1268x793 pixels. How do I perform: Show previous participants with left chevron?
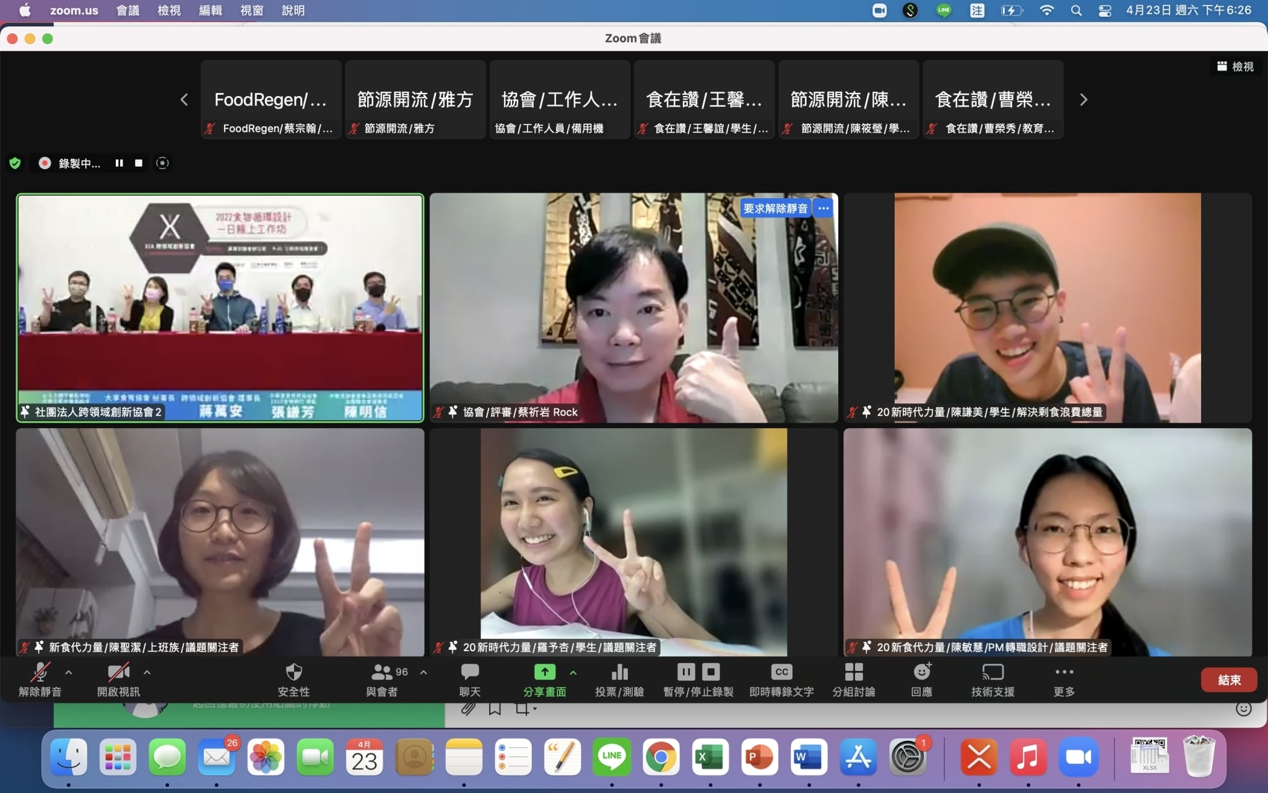click(184, 100)
